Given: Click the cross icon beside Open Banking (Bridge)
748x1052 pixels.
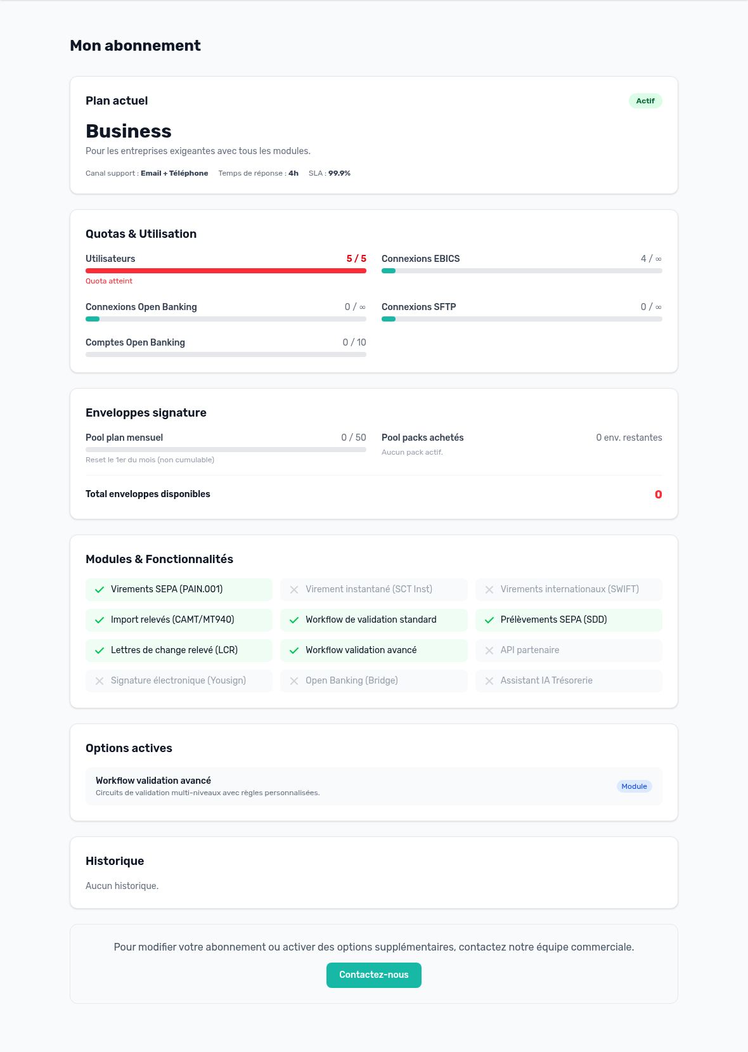Looking at the screenshot, I should (294, 681).
